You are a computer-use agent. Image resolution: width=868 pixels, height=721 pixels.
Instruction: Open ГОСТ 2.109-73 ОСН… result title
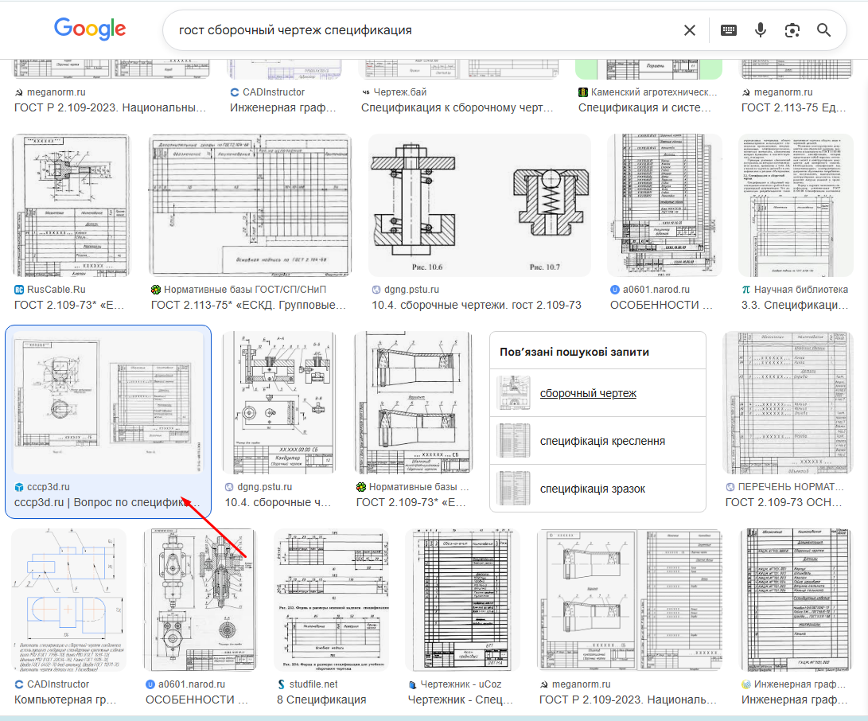point(784,503)
